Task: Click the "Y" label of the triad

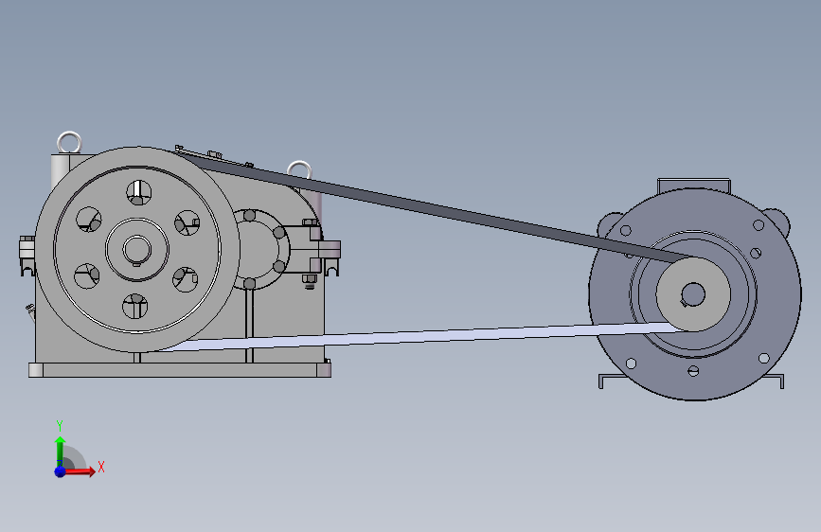Action: pyautogui.click(x=60, y=426)
